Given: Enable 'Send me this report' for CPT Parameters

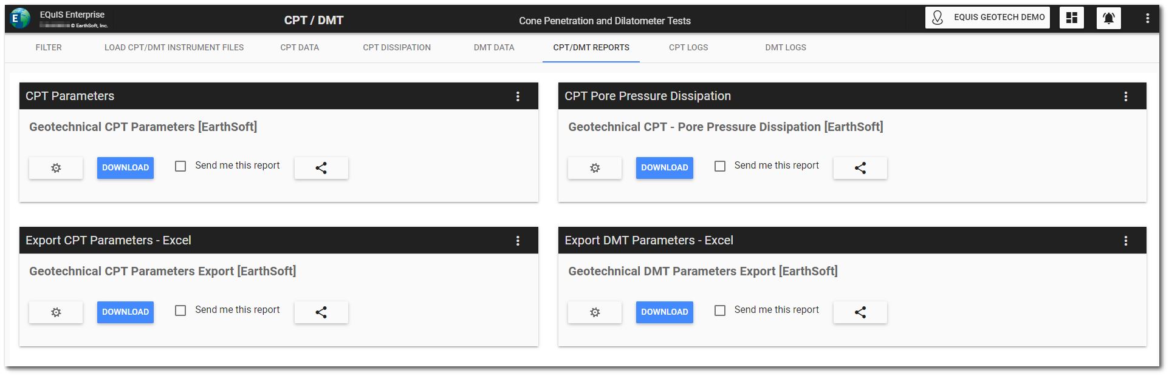Looking at the screenshot, I should pyautogui.click(x=180, y=166).
